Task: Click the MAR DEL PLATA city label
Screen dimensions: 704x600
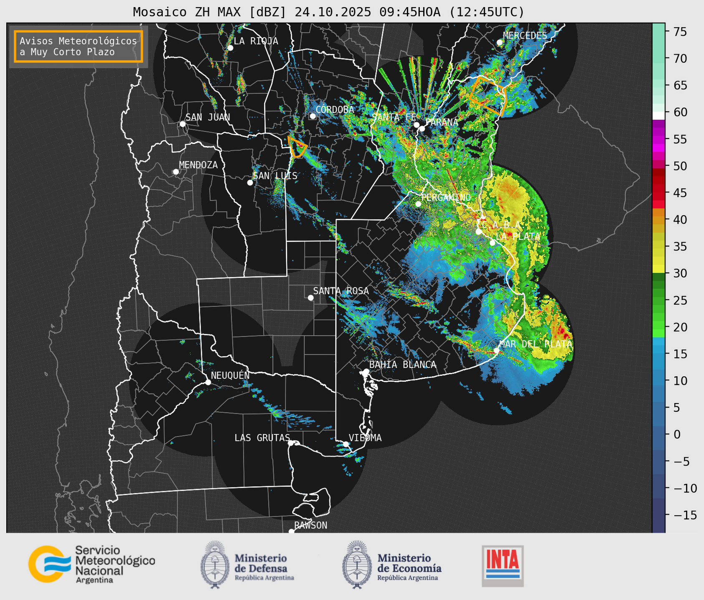Action: click(536, 344)
